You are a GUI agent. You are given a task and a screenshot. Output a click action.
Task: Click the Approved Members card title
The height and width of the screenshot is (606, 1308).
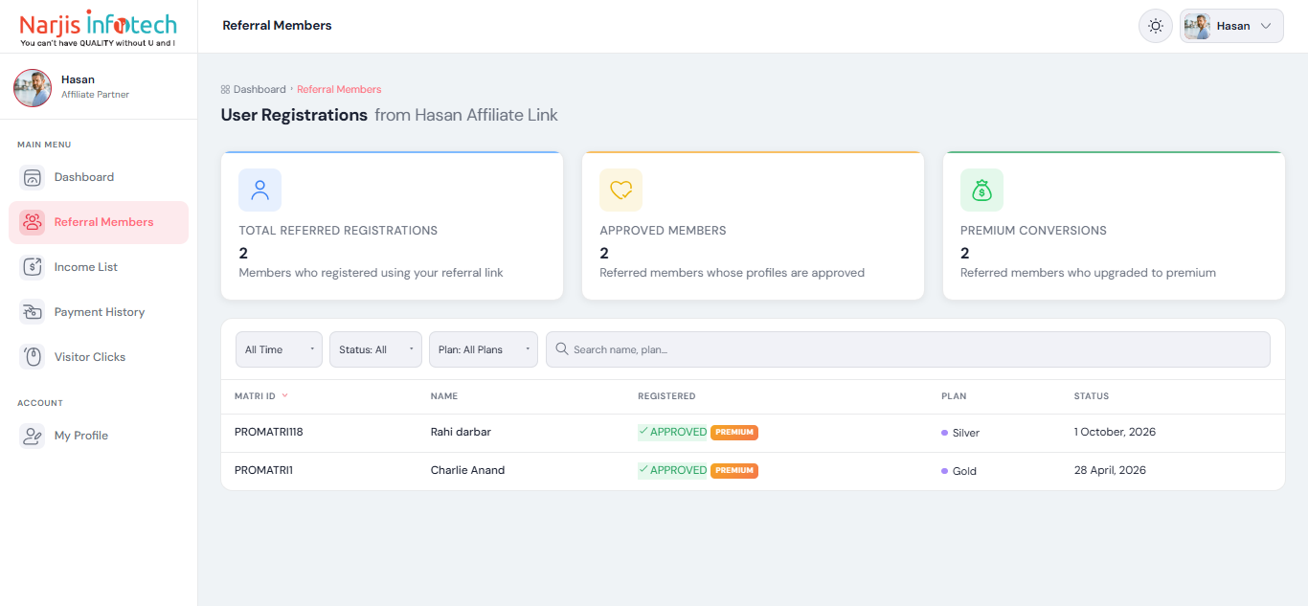tap(663, 231)
